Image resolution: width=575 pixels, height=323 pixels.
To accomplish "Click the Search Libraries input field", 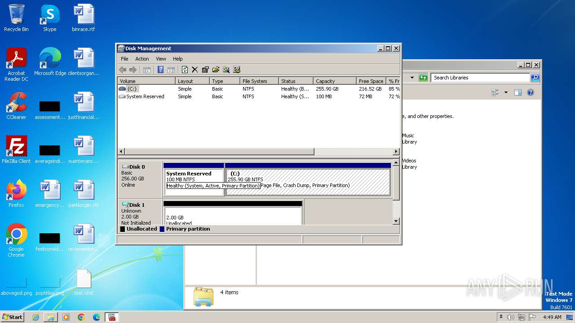I will pyautogui.click(x=480, y=78).
